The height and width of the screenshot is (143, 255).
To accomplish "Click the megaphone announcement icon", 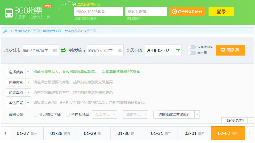I will [5, 31].
